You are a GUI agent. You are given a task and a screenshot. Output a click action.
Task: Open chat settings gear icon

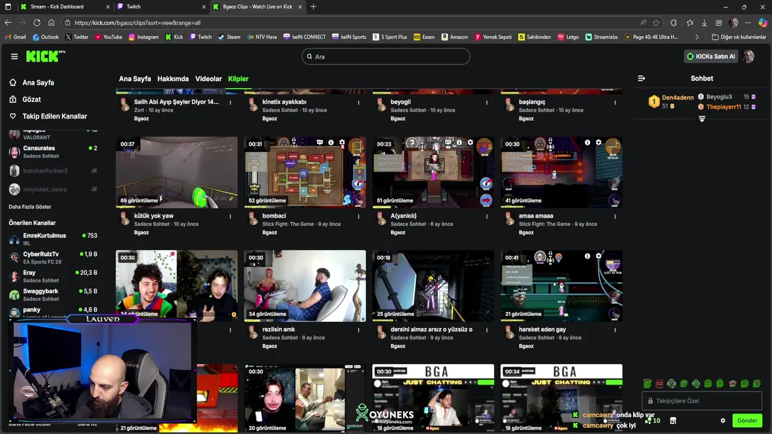(723, 421)
